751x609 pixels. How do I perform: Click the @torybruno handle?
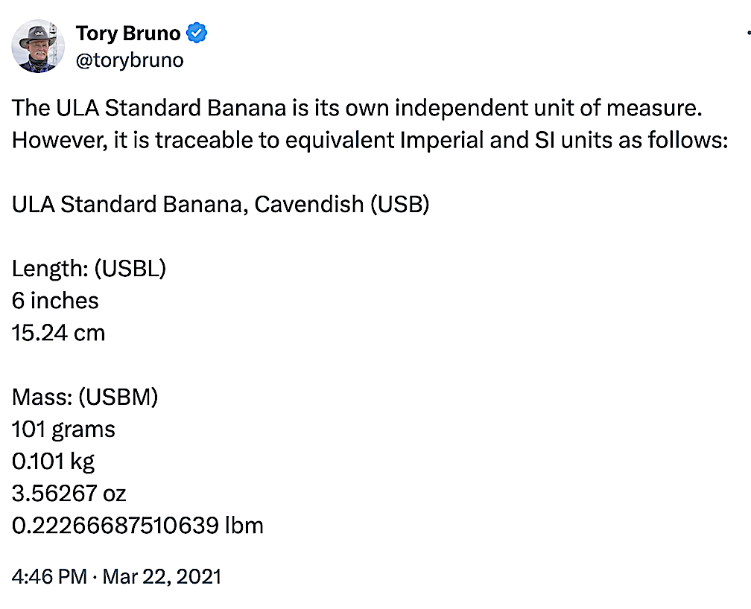[x=130, y=60]
